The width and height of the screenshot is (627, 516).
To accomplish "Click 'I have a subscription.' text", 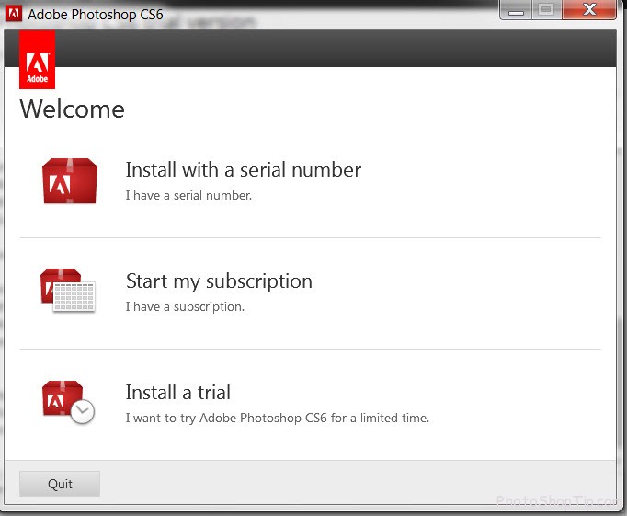I will [x=185, y=307].
